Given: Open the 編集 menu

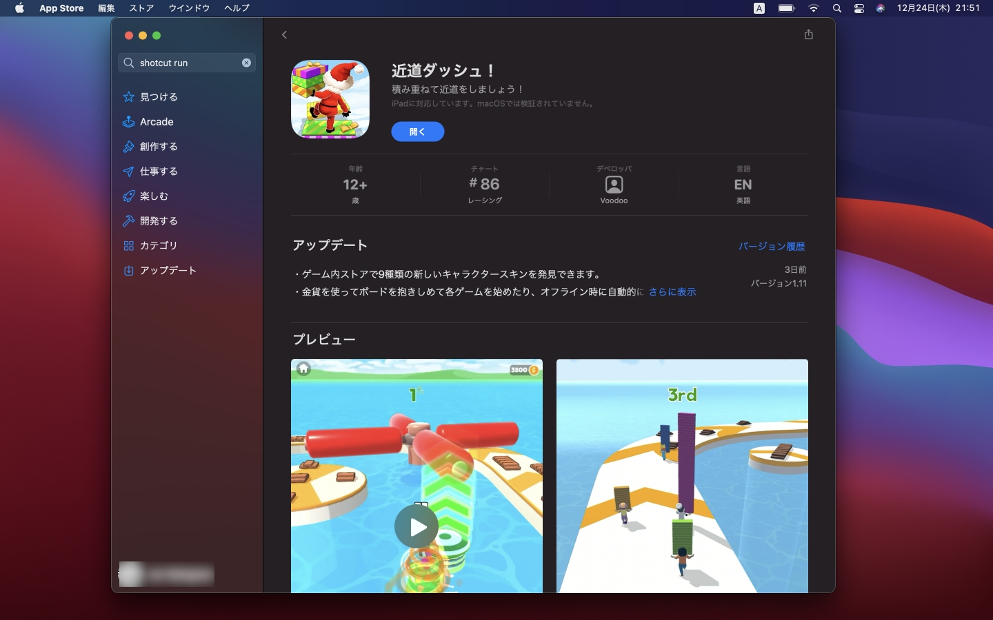Looking at the screenshot, I should pos(106,8).
